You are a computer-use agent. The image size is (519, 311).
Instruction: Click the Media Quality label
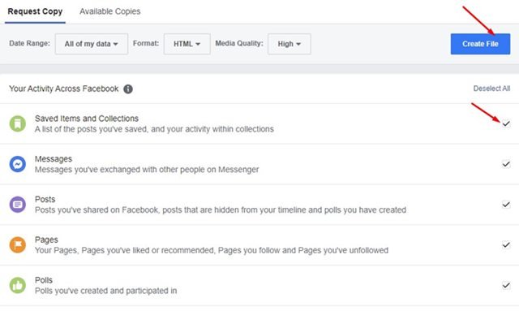point(239,43)
